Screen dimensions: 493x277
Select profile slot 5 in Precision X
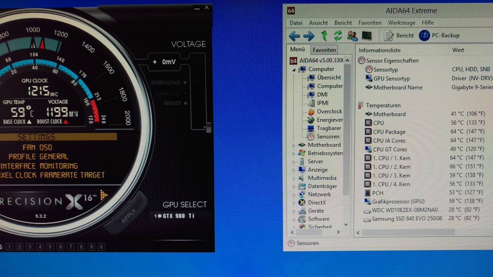[50, 247]
